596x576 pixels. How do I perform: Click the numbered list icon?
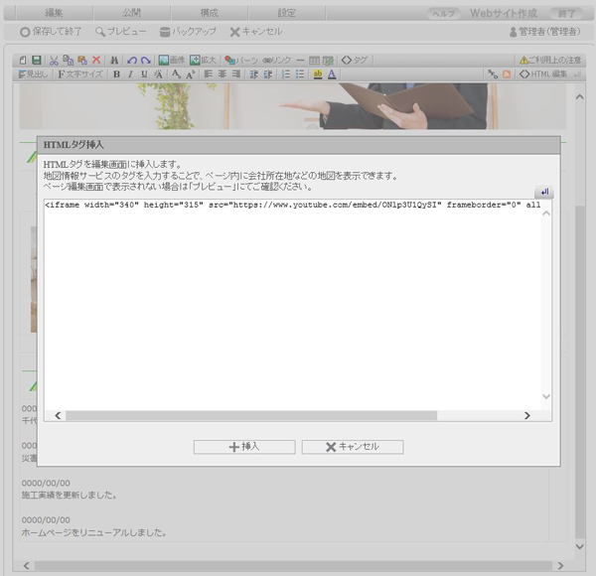[x=286, y=74]
